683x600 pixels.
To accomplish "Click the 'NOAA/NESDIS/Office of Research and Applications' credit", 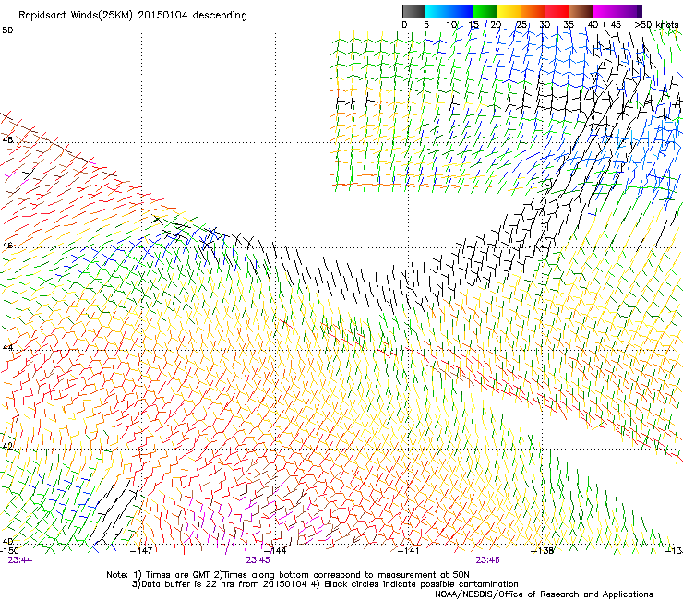I will 544,594.
